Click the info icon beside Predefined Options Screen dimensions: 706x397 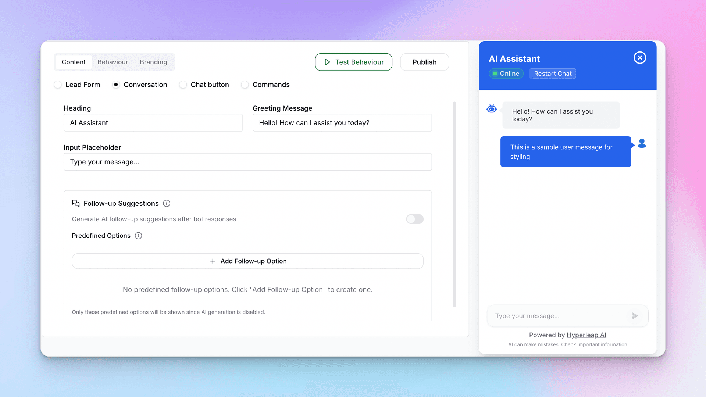tap(138, 236)
